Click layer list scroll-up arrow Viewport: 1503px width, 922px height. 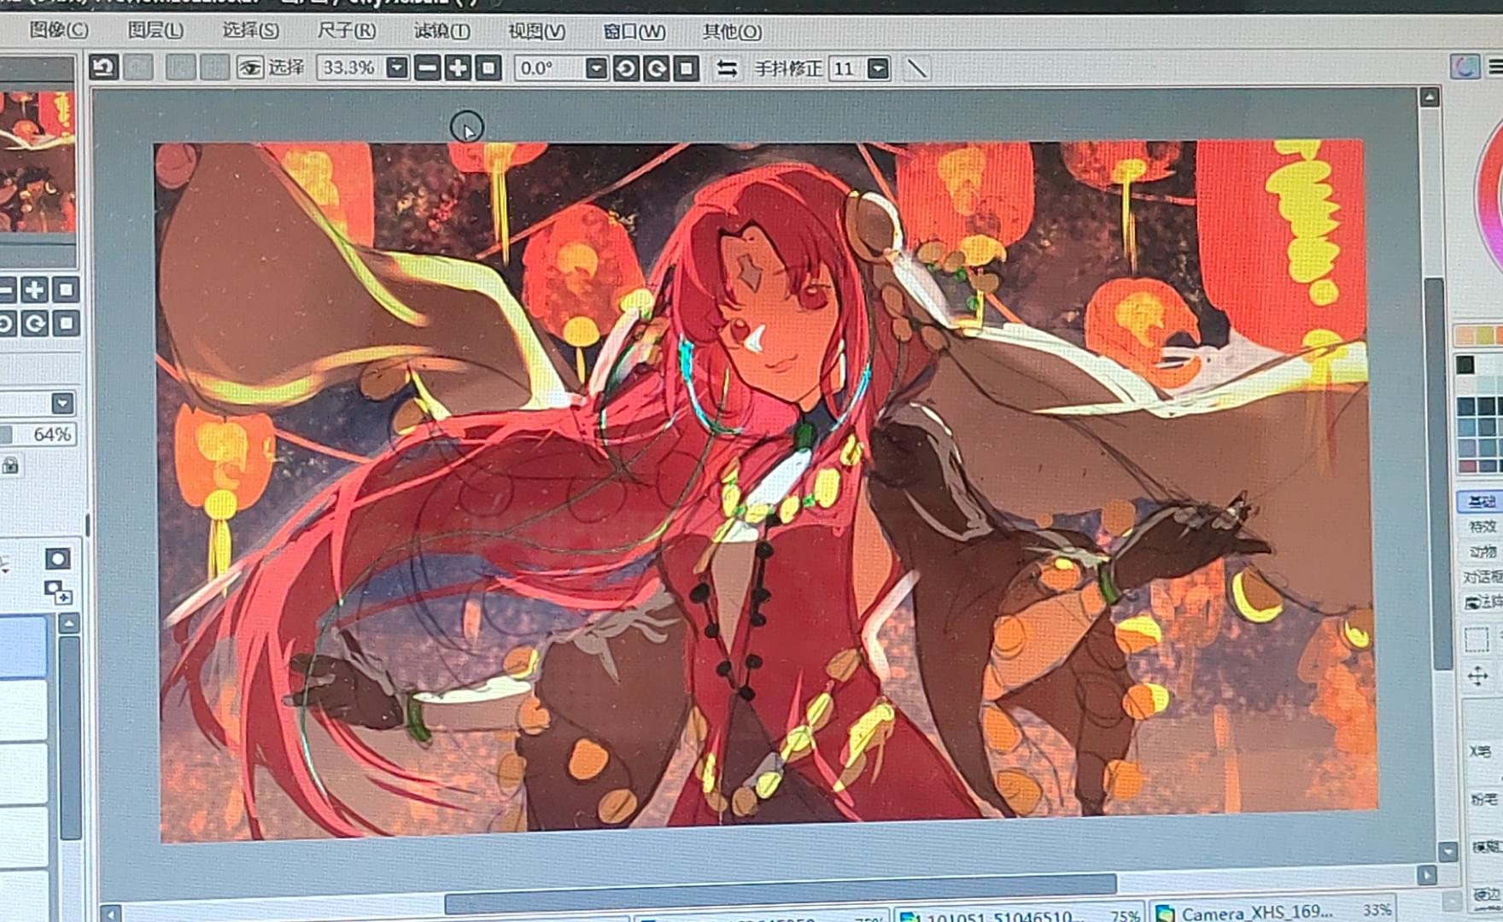pos(69,624)
